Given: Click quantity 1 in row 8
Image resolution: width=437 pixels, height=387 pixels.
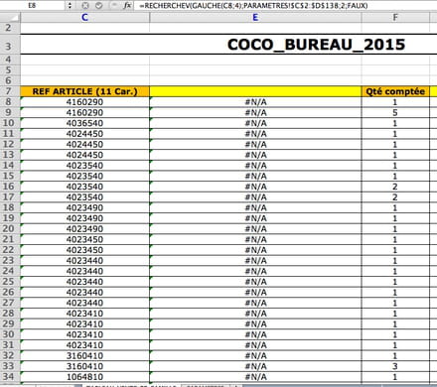Looking at the screenshot, I should point(395,102).
